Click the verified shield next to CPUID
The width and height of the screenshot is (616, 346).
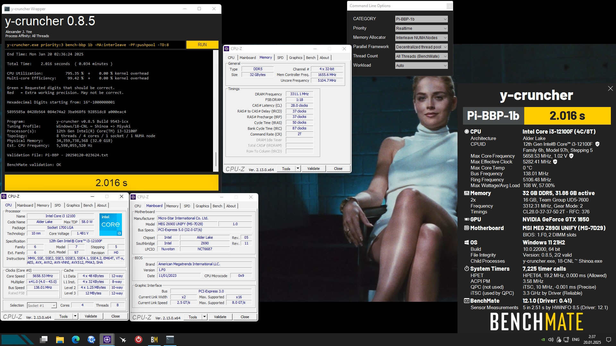597,144
